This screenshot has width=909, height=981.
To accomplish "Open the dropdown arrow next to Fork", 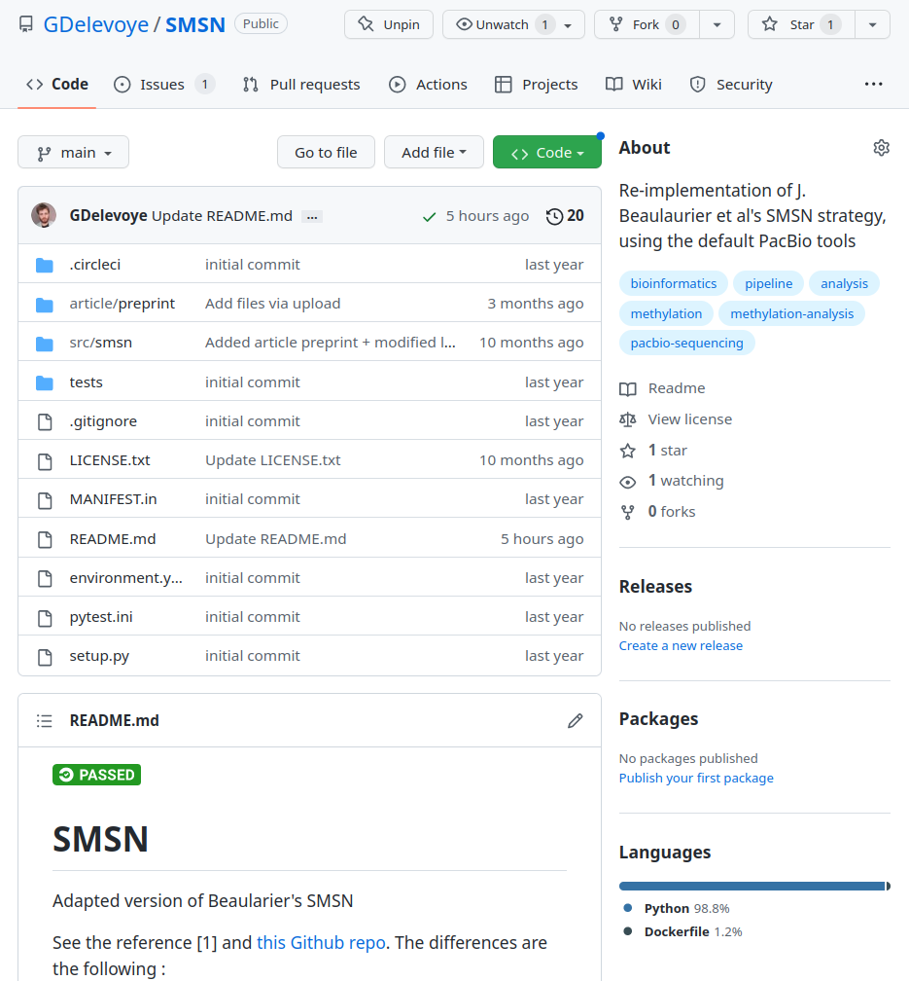I will pyautogui.click(x=717, y=24).
